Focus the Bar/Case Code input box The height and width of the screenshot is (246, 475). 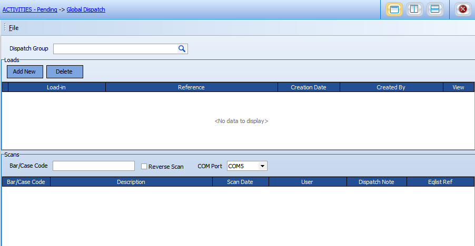[94, 166]
